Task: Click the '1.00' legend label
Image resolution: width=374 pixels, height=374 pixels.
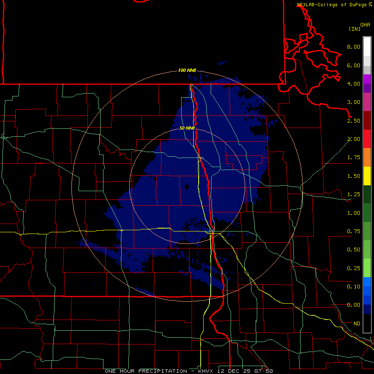Action: click(x=354, y=213)
